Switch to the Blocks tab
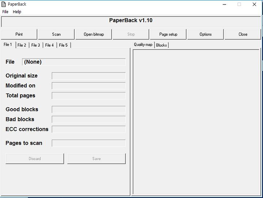This screenshot has width=263, height=198. pos(161,45)
